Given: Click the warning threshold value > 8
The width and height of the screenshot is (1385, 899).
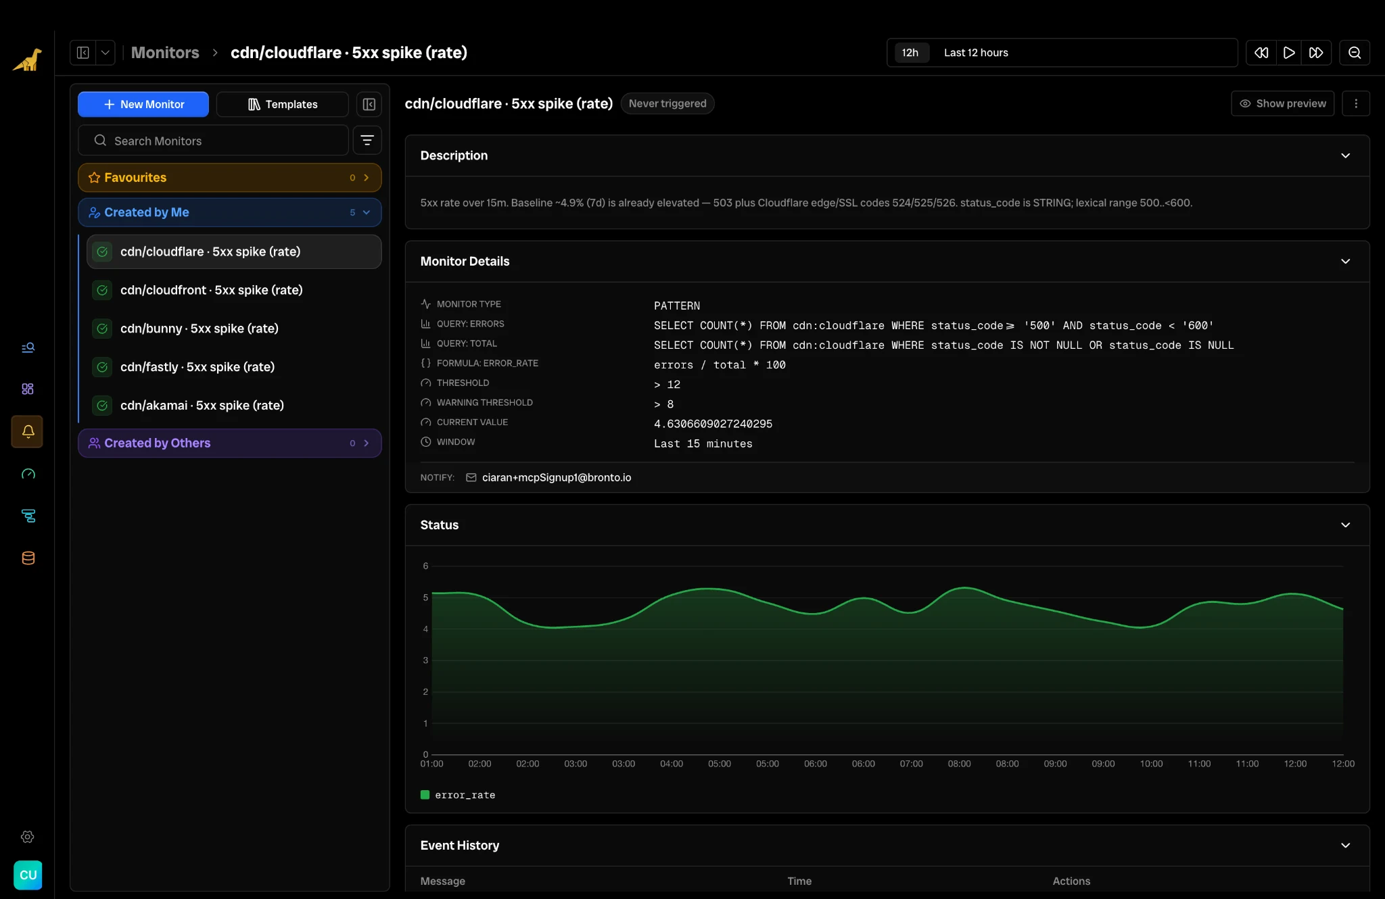Looking at the screenshot, I should point(664,404).
